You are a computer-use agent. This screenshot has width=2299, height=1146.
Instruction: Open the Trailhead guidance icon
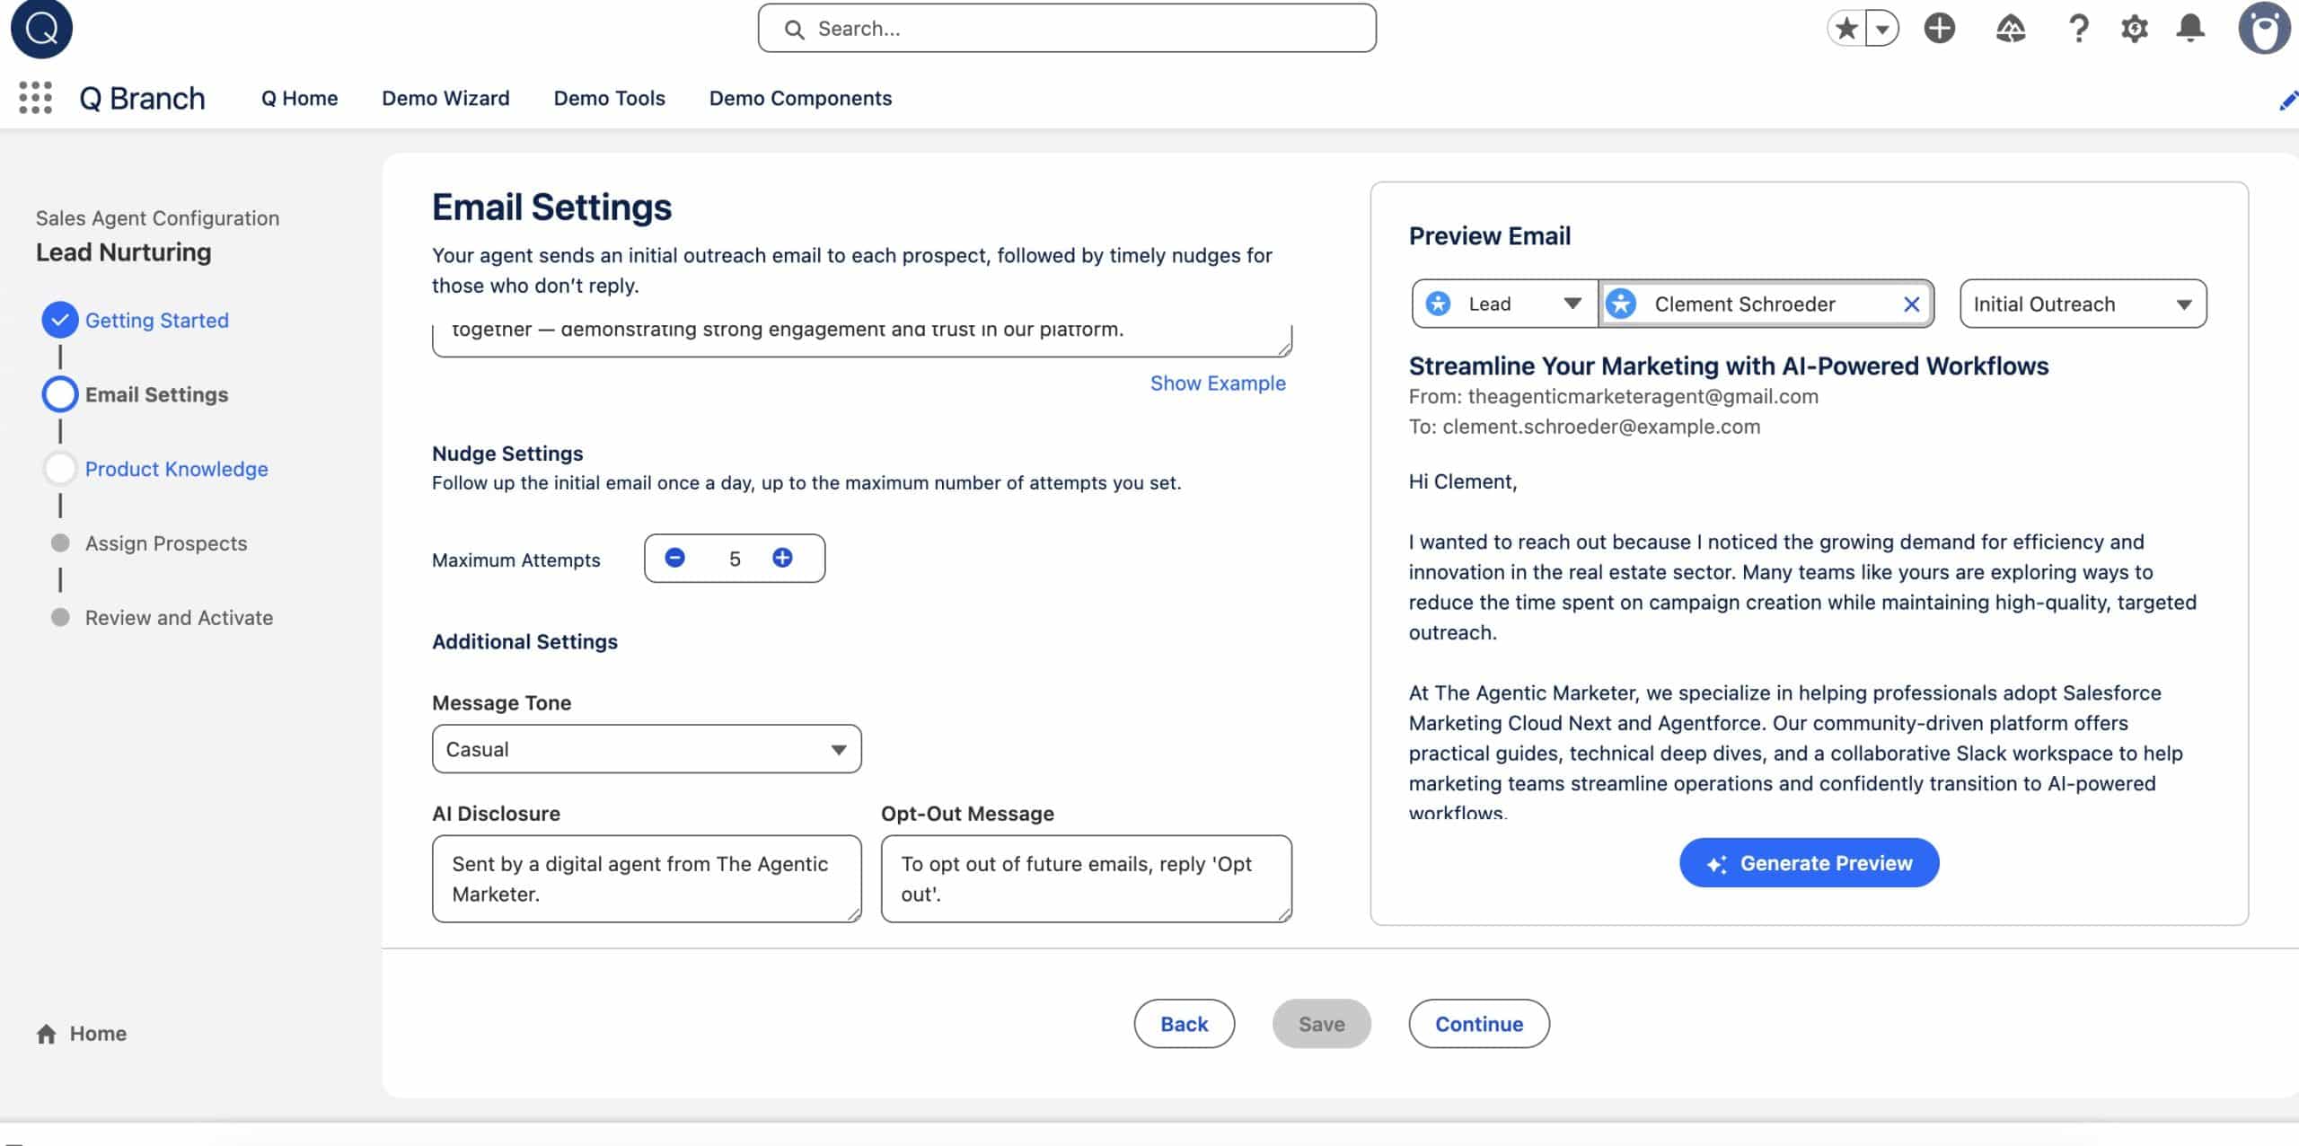2010,29
